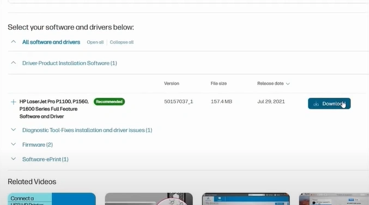
Task: Open the Firmware (2) section
Action: 38,145
